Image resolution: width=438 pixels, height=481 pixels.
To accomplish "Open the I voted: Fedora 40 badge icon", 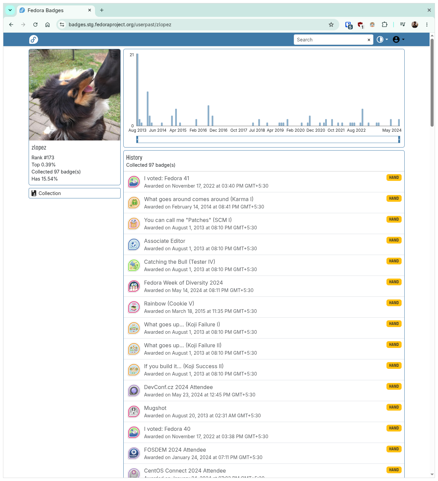I will pyautogui.click(x=134, y=432).
